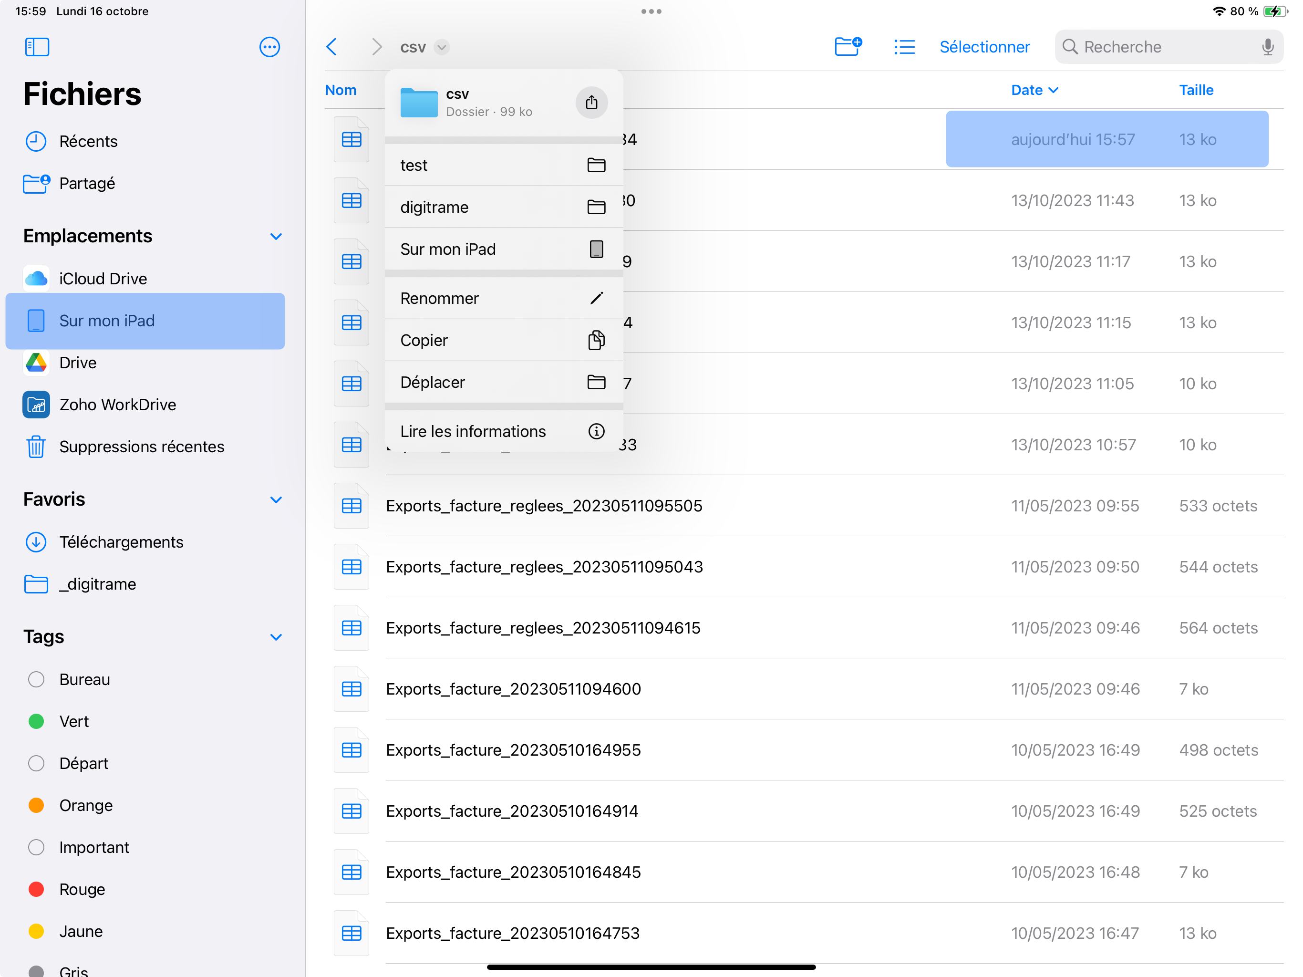This screenshot has height=977, width=1303.
Task: Tap the Sélectionner button
Action: (984, 47)
